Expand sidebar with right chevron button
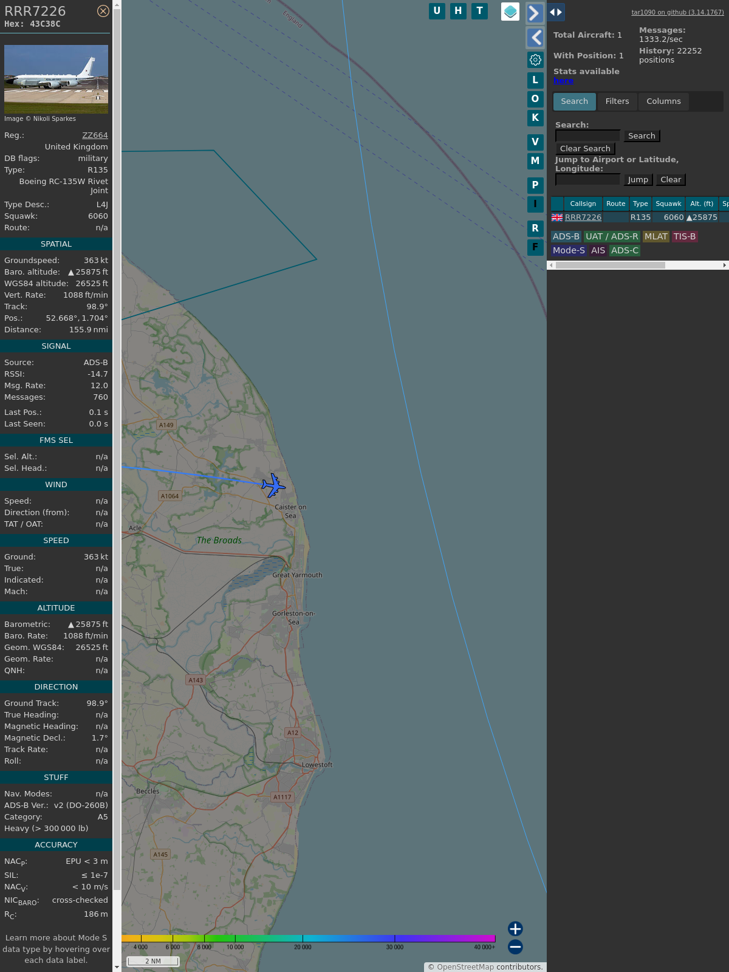 coord(535,13)
